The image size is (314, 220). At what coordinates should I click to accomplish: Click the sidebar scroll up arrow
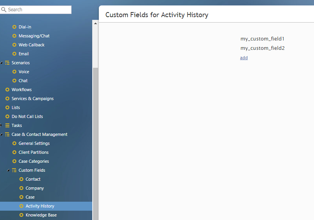[x=95, y=23]
